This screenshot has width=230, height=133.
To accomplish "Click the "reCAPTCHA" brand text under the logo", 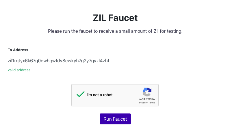I will (147, 99).
